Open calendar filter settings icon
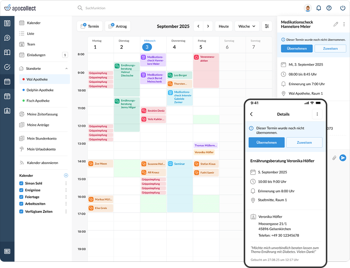The image size is (350, 268). tap(267, 26)
